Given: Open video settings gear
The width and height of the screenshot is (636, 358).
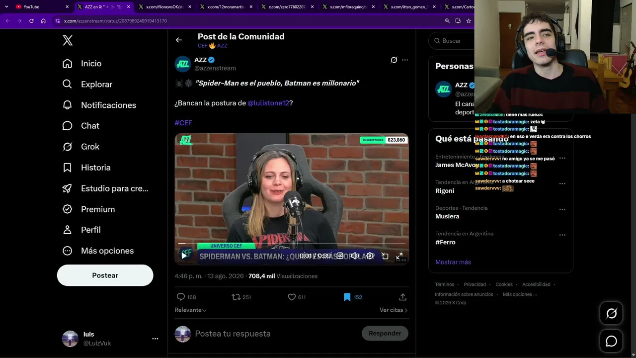Looking at the screenshot, I should (370, 256).
